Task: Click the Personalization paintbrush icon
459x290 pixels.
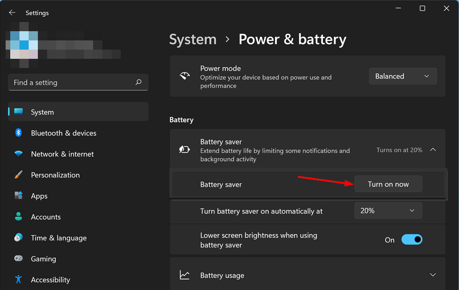Action: point(18,175)
